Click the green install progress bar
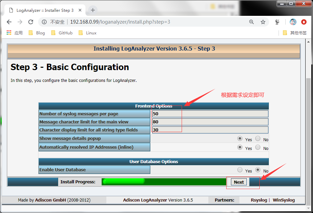Viewport: 313px width, 213px height. (x=164, y=182)
